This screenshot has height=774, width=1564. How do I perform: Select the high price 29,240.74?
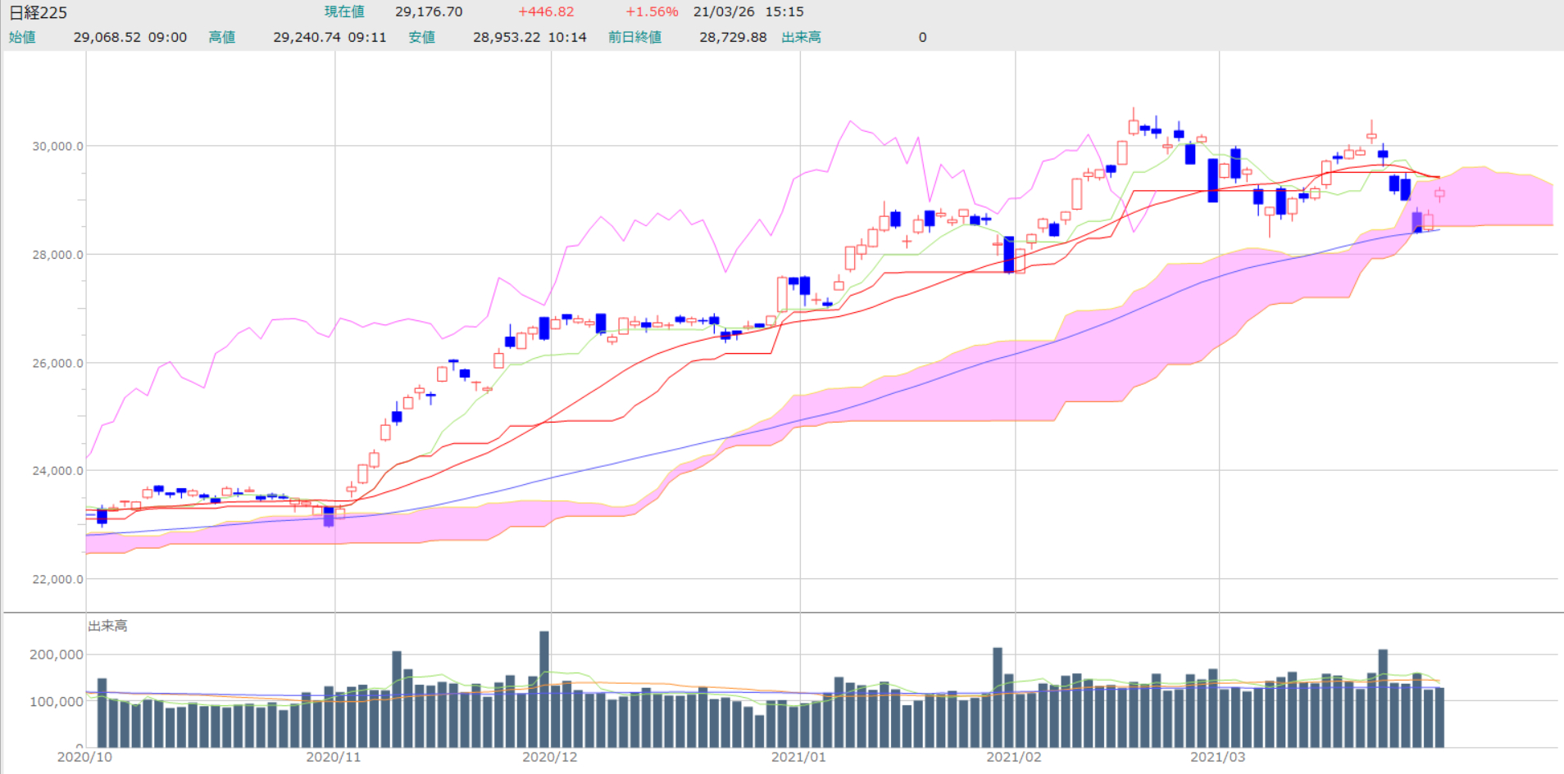(x=307, y=37)
